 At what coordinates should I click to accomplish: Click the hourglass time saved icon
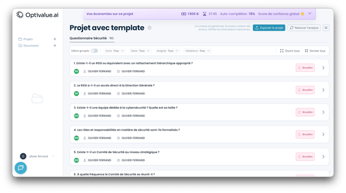[x=205, y=14]
